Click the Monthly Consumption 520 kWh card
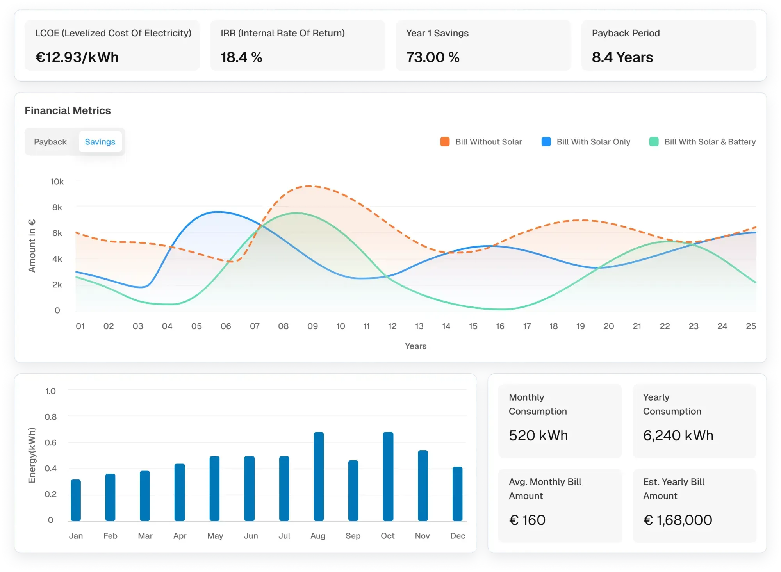781x572 pixels. [x=560, y=421]
